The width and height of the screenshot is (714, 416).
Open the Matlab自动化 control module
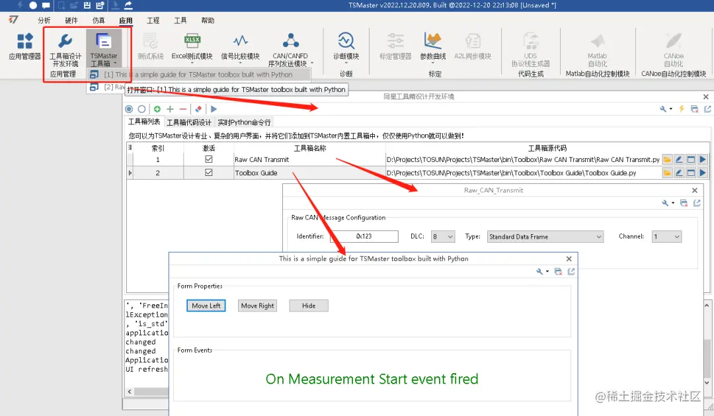(x=598, y=50)
